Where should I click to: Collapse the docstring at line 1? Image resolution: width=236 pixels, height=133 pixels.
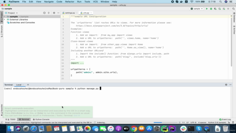click(x=70, y=16)
